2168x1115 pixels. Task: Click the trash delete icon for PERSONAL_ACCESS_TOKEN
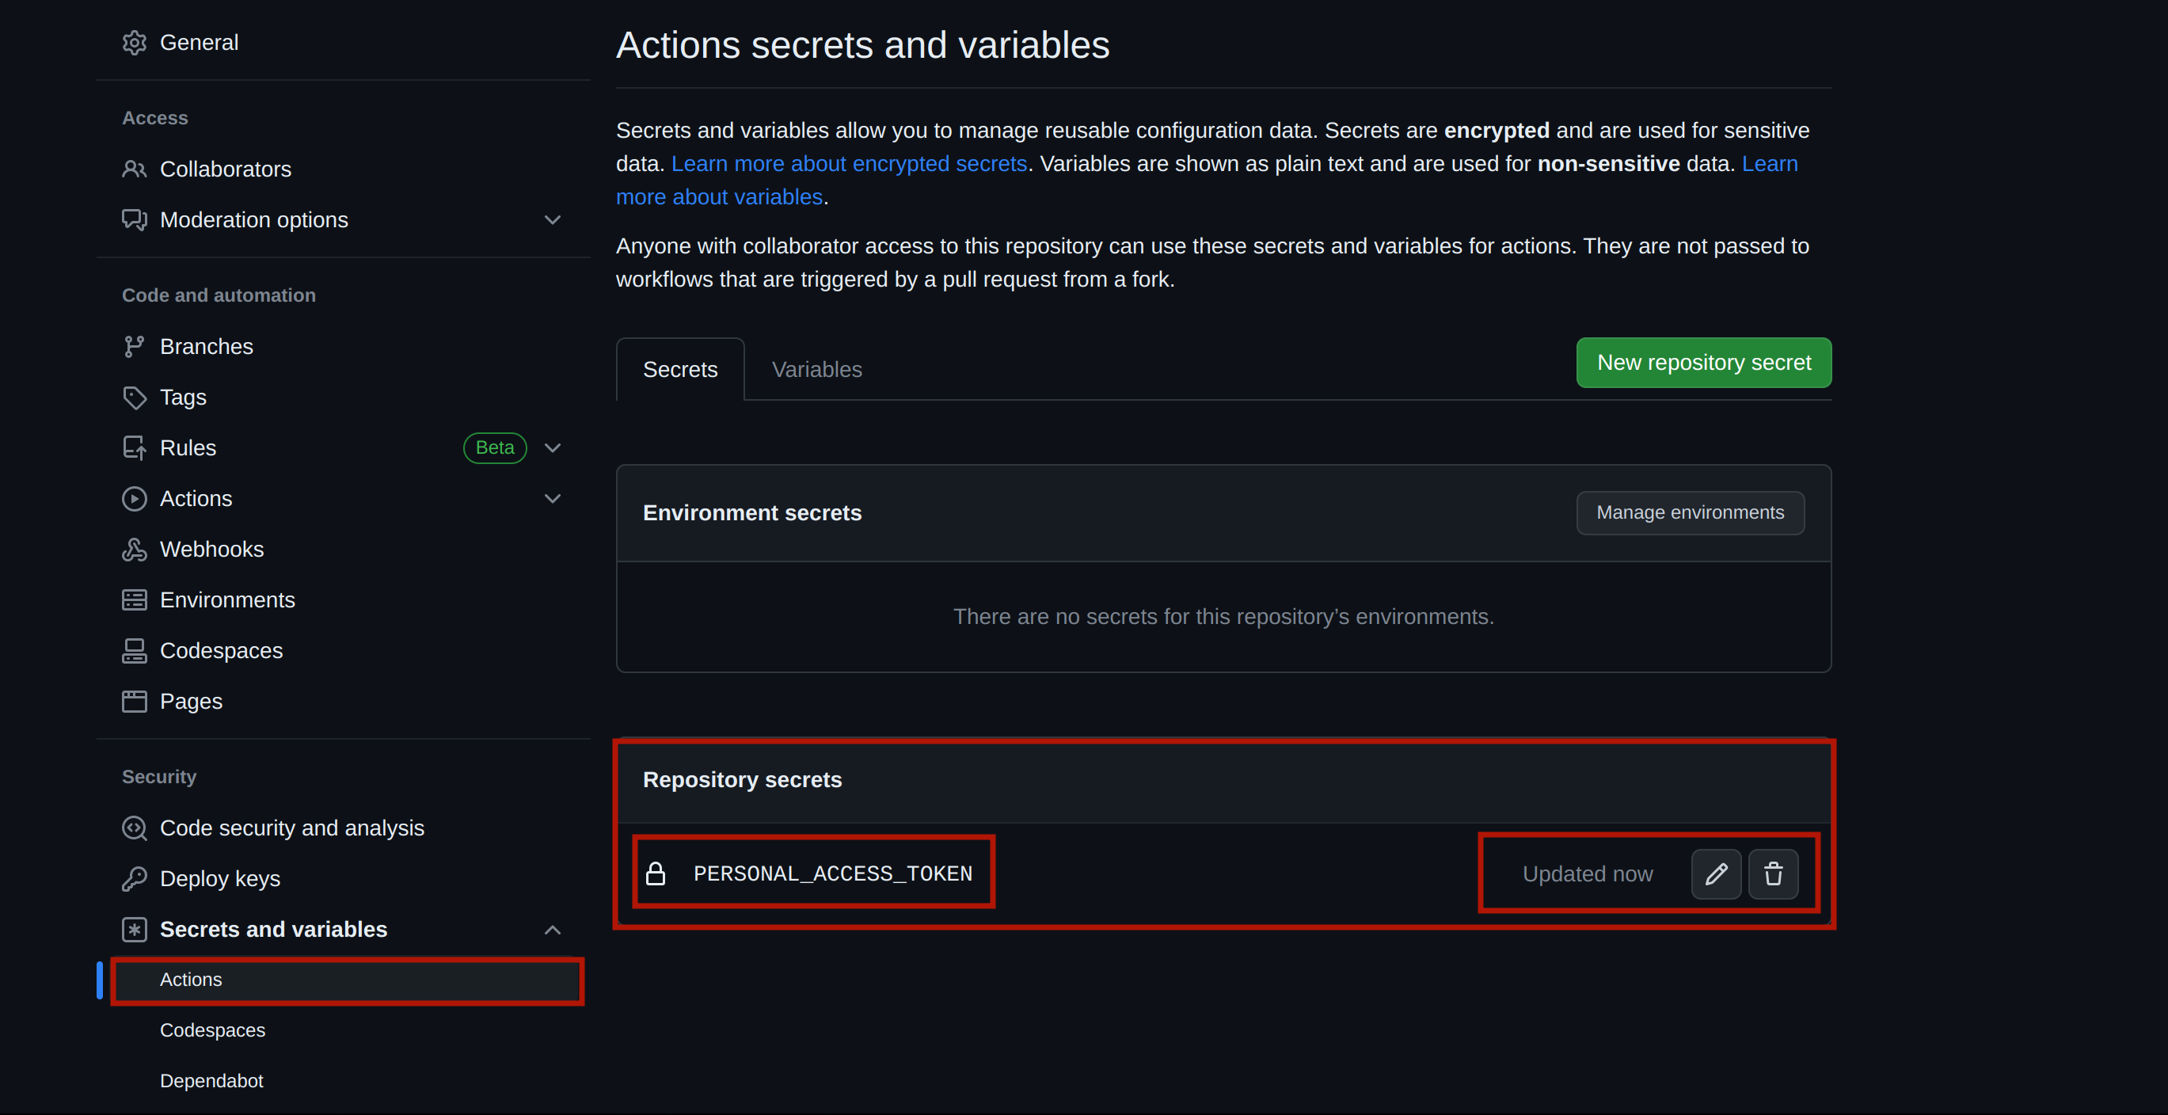[x=1772, y=873]
